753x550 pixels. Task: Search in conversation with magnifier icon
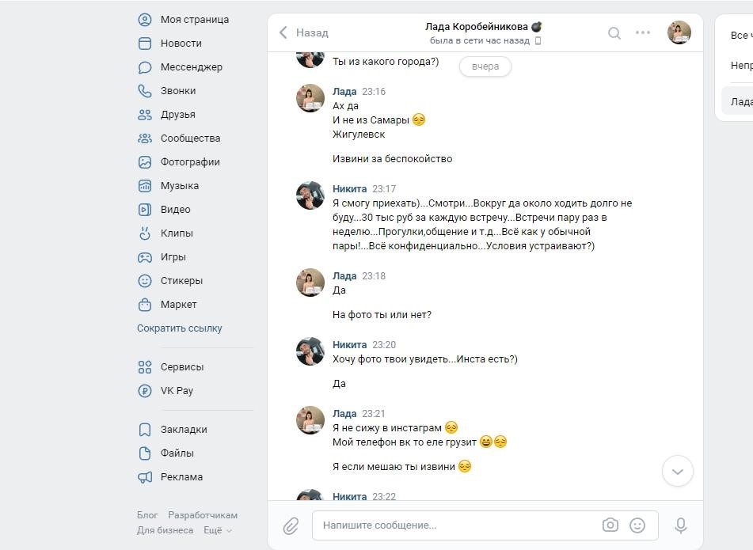point(614,32)
